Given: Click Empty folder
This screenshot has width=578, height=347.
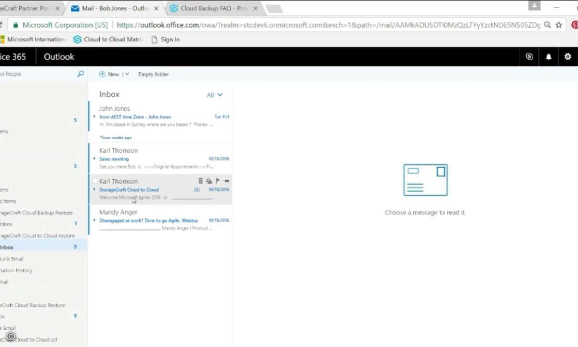Looking at the screenshot, I should pyautogui.click(x=153, y=74).
